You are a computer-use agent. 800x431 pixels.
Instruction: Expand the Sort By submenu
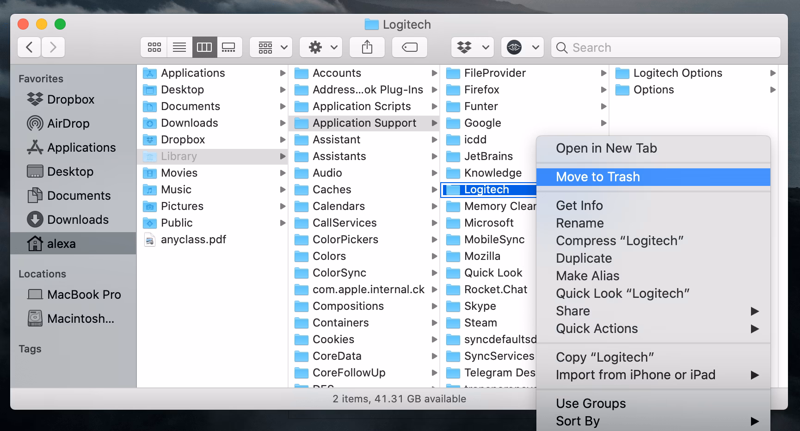click(x=653, y=421)
